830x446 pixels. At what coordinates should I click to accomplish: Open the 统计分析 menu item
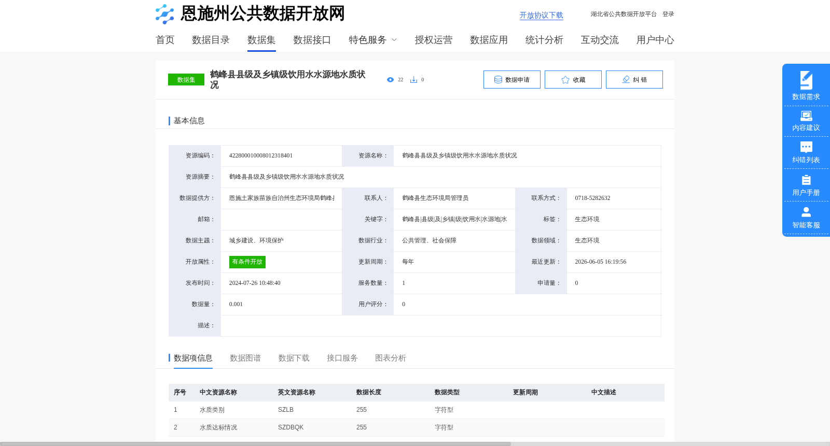pos(544,40)
